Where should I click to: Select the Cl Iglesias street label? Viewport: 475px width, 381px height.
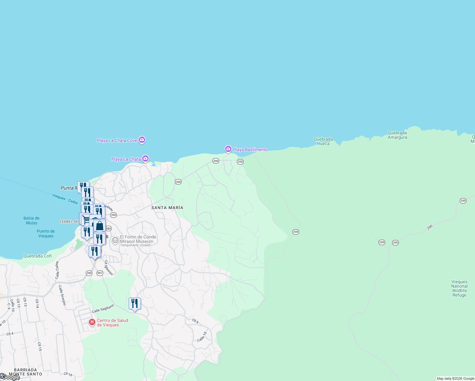(x=109, y=268)
